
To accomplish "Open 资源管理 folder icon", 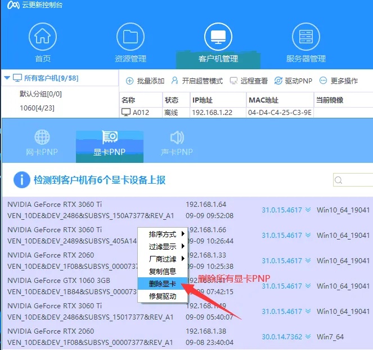I will click(131, 37).
